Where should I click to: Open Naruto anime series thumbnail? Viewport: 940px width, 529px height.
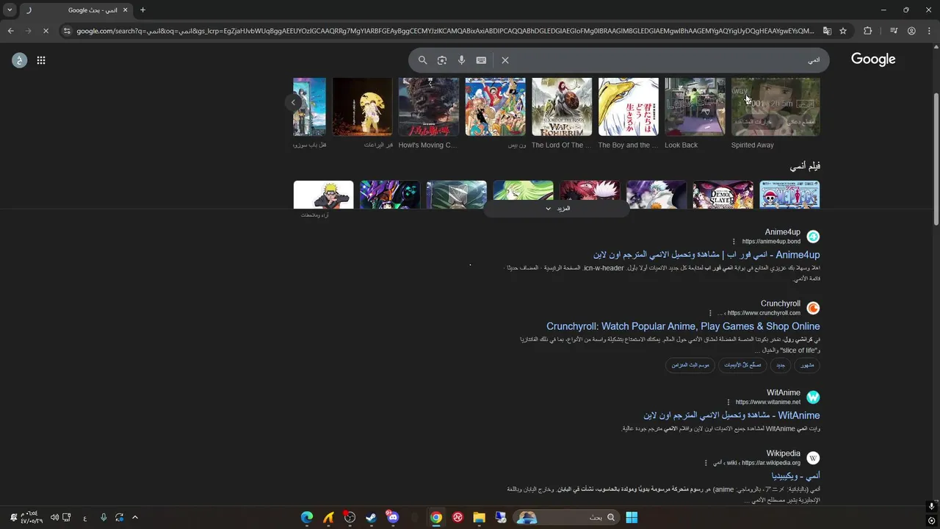coord(323,195)
